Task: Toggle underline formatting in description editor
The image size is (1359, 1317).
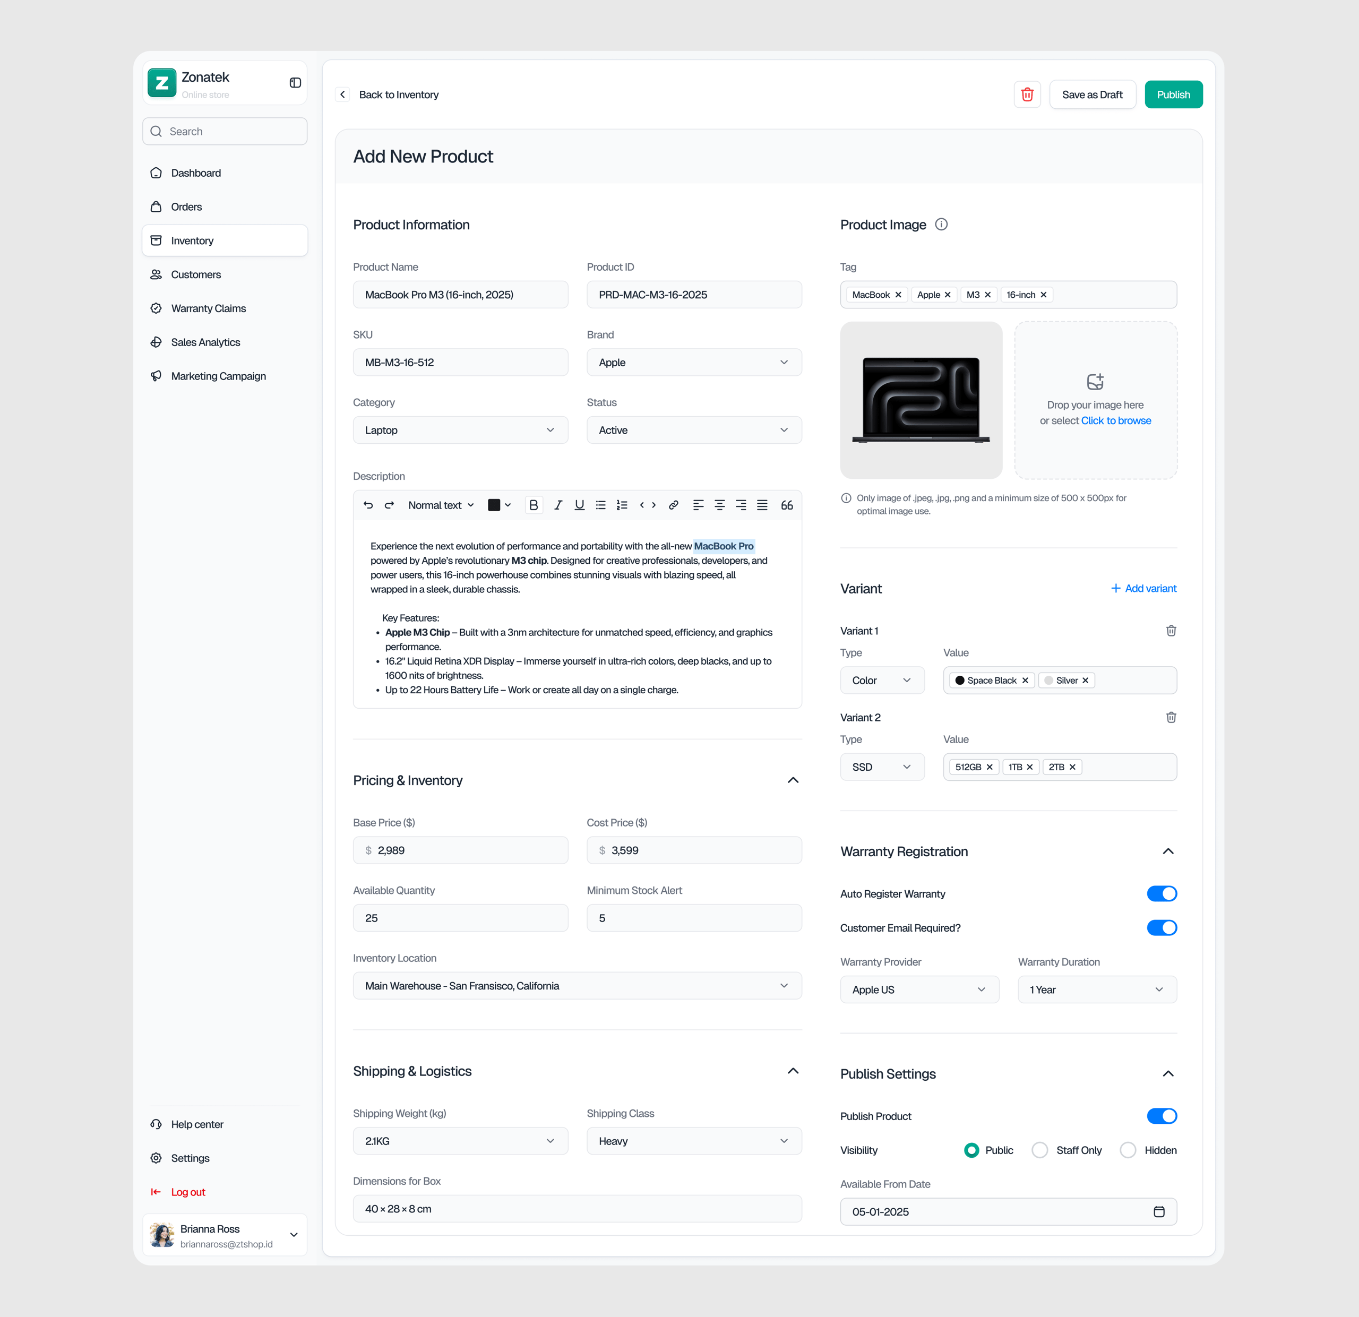Action: pyautogui.click(x=580, y=505)
